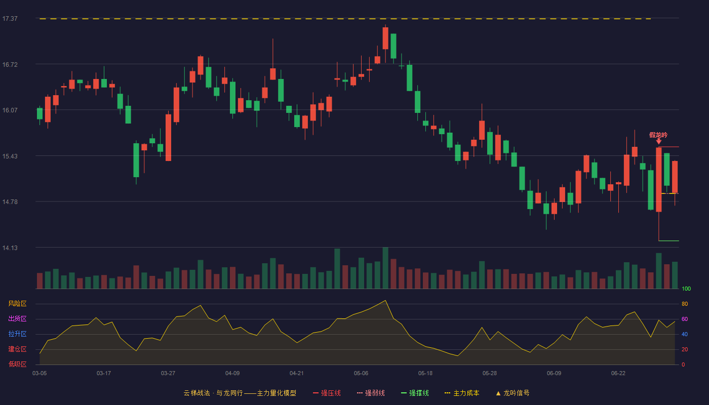The image size is (709, 405).
Task: Click the 16.07 price axis label
Action: click(x=10, y=110)
